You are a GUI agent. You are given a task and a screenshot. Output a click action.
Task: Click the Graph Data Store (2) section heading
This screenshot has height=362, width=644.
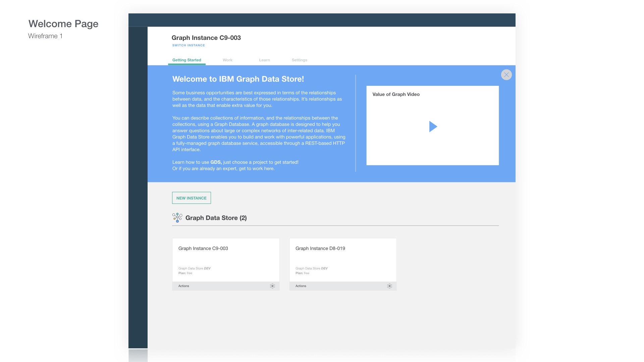(216, 218)
